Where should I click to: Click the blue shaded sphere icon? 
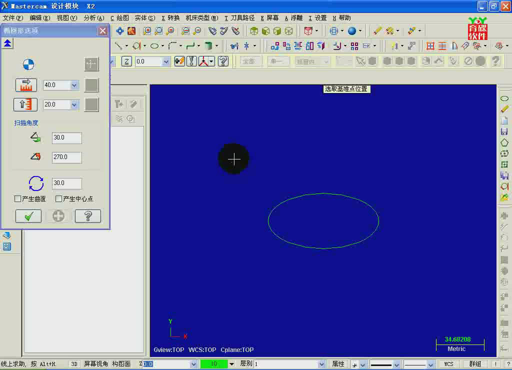pyautogui.click(x=351, y=31)
